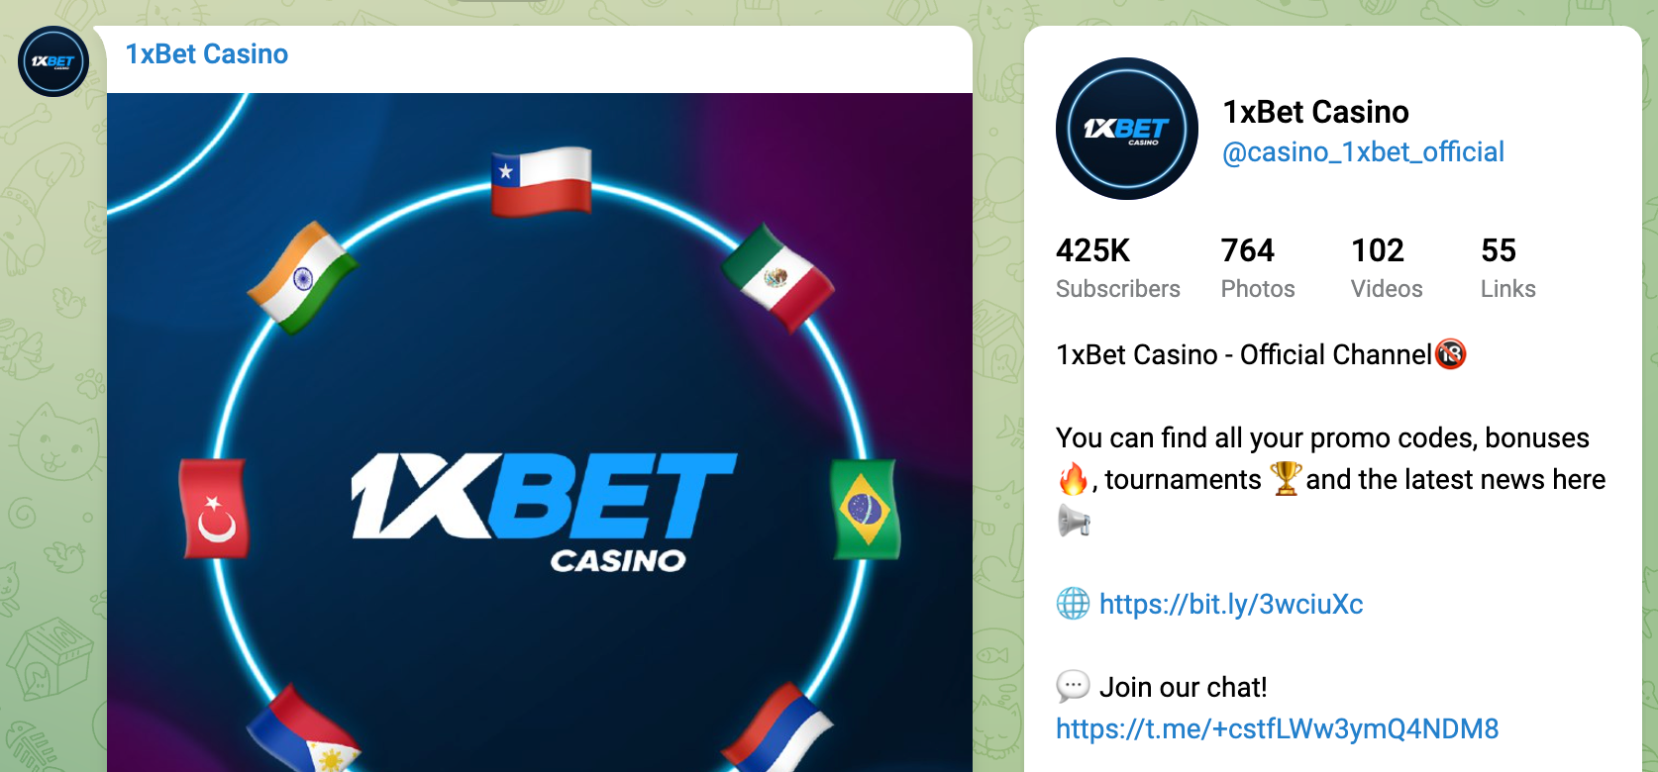Click the 18+ emoji after Official Channel
This screenshot has height=772, width=1658.
(x=1451, y=353)
